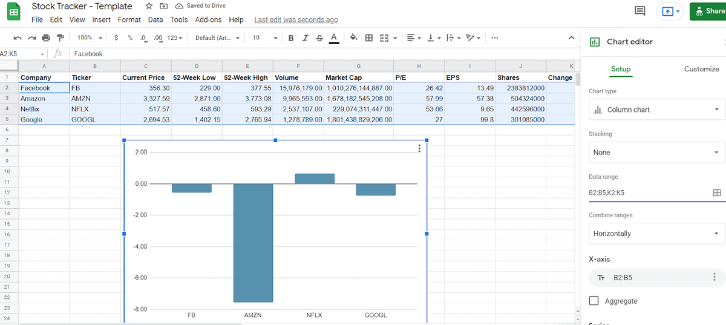Click the Share button
The width and height of the screenshot is (726, 325).
pos(708,11)
